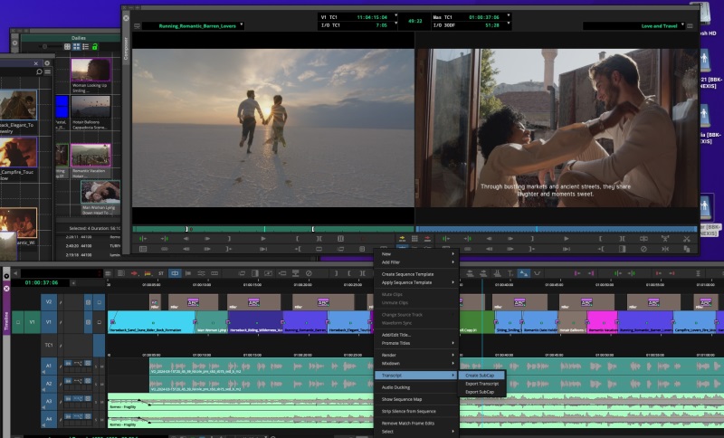Toggle the V2 track selector
Viewport: 724px width, 438px height.
pyautogui.click(x=48, y=301)
